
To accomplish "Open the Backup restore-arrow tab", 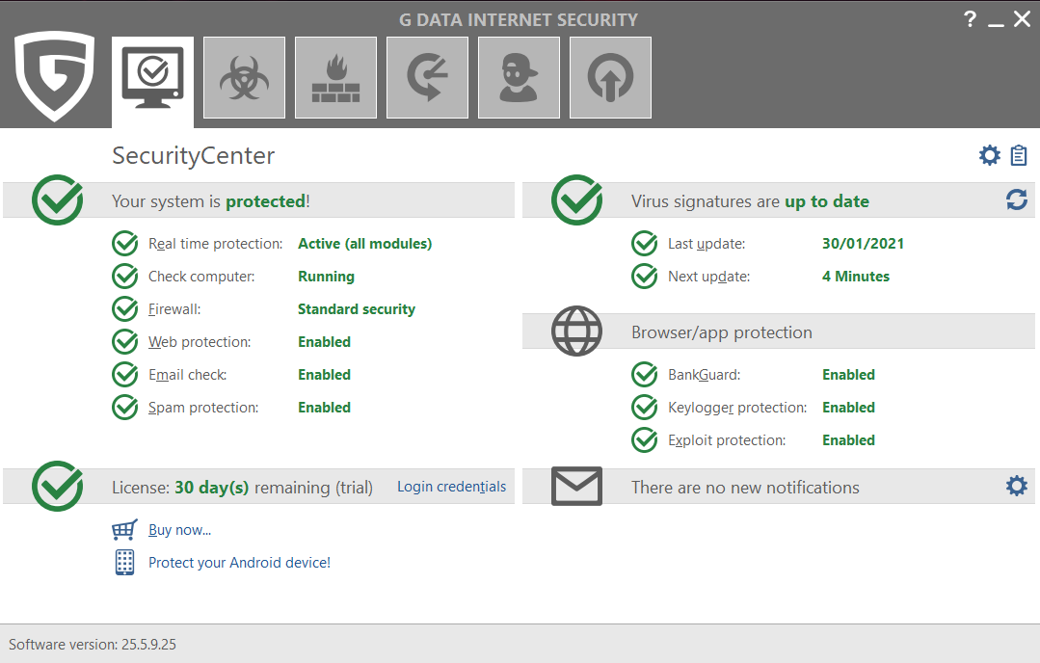I will 427,77.
